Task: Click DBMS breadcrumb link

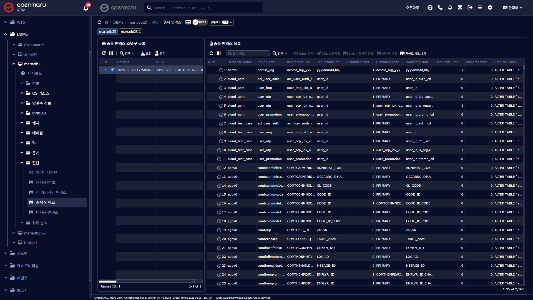Action: tap(118, 22)
